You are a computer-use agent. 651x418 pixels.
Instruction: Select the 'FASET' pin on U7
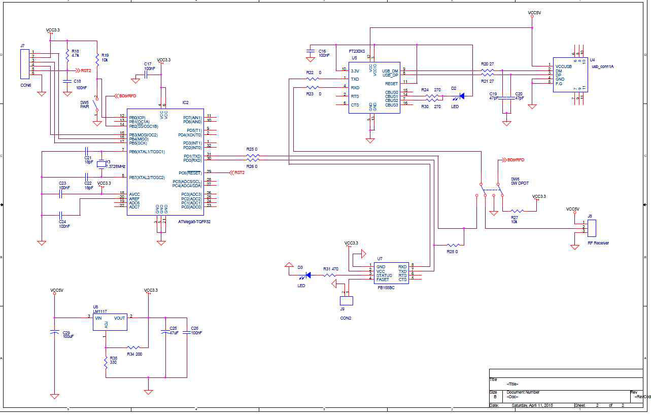coord(383,280)
